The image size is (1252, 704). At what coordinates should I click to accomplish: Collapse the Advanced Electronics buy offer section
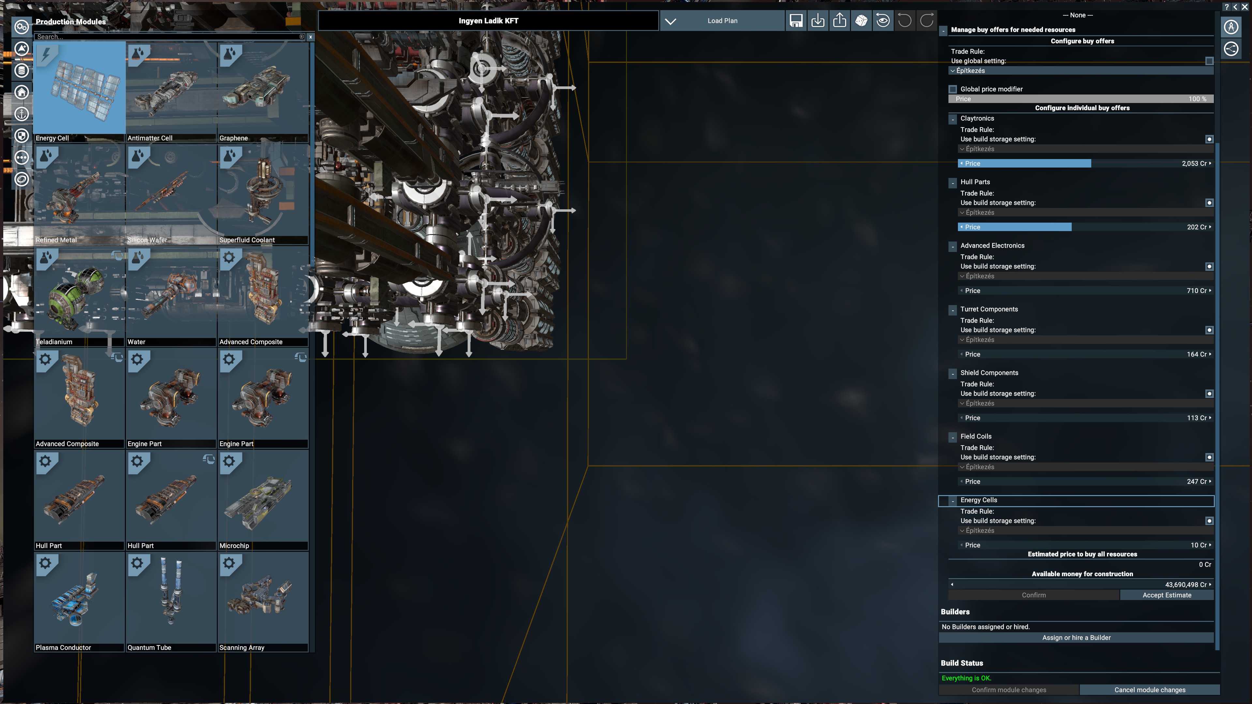(x=953, y=247)
